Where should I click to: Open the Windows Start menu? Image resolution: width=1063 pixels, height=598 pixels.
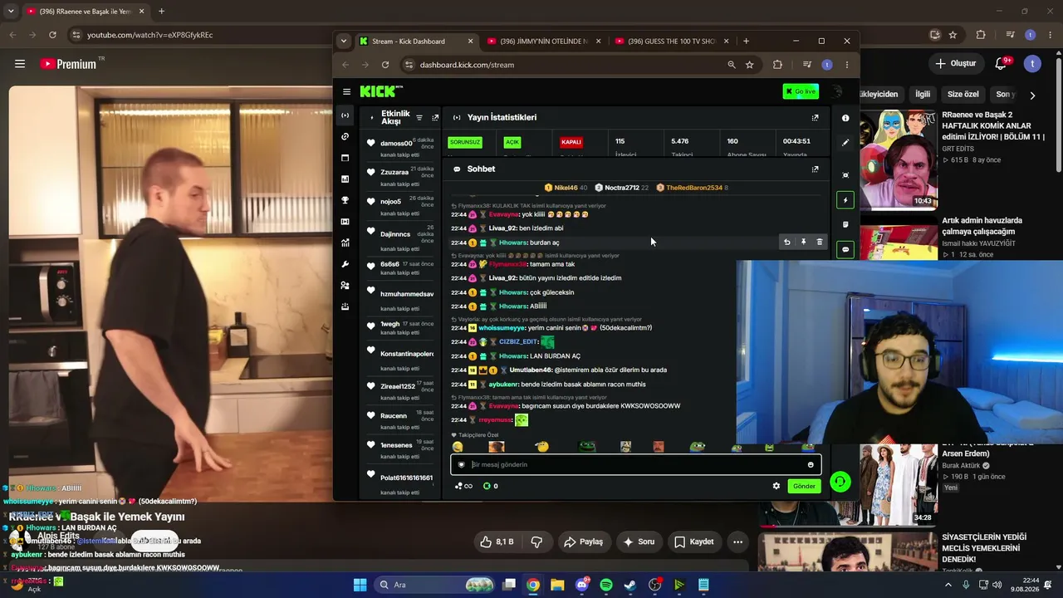360,585
